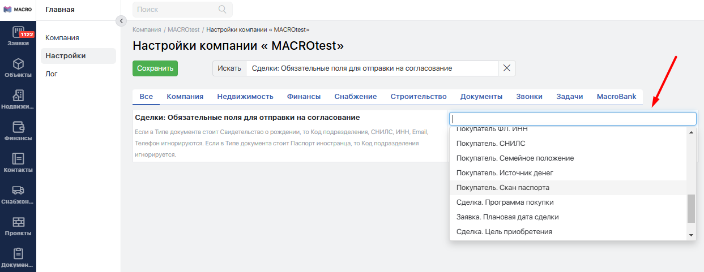The height and width of the screenshot is (272, 704).
Task: Choose 'Сделка. Программа покупки' from list
Action: click(x=505, y=202)
